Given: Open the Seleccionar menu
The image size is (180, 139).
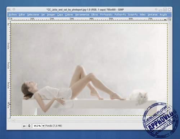Looking at the screenshot, I should tap(33, 15).
